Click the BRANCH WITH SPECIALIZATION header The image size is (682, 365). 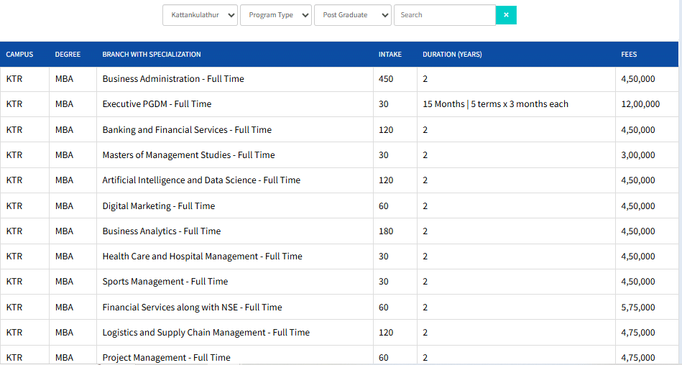(x=152, y=55)
